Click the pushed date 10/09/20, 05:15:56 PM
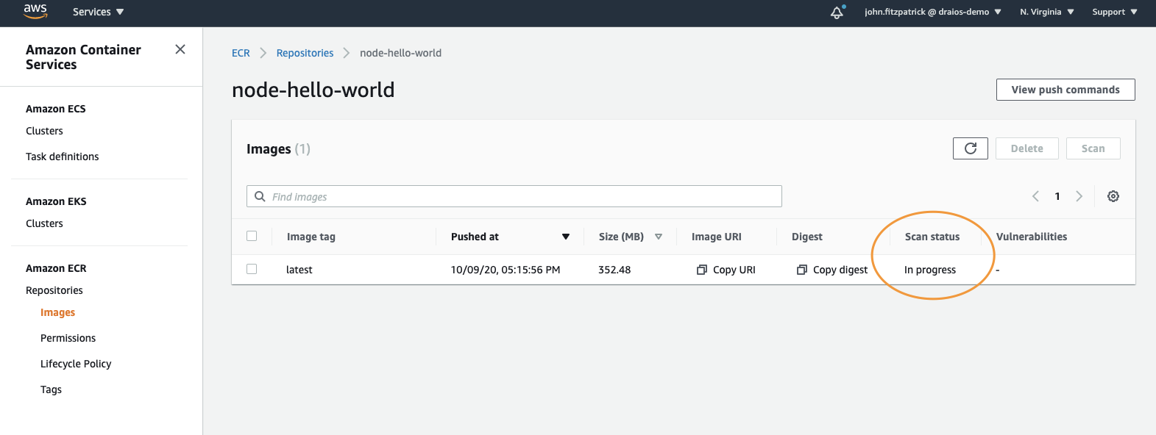 point(506,270)
